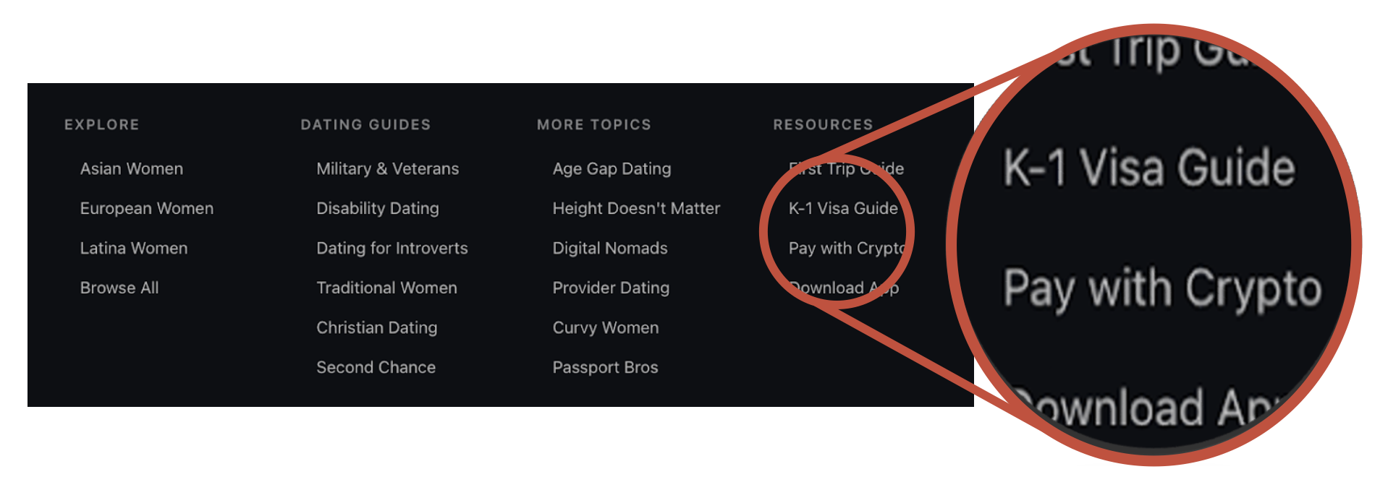1388x490 pixels.
Task: Click Download App in the Resources column
Action: tap(844, 288)
